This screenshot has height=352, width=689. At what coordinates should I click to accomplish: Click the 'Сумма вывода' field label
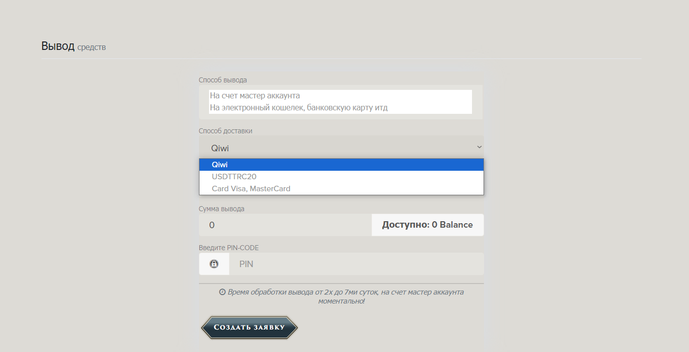(221, 209)
